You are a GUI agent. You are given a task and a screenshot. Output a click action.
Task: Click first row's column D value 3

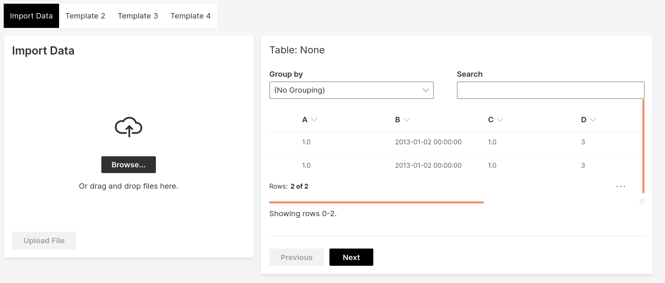tap(583, 142)
